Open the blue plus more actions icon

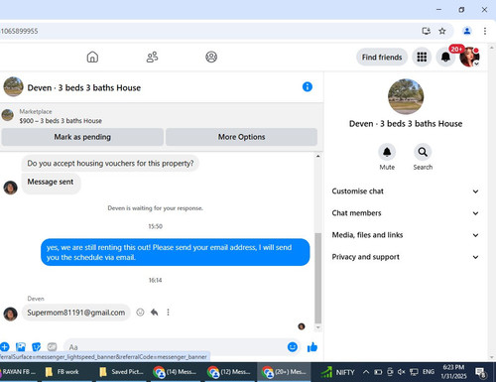click(5, 347)
